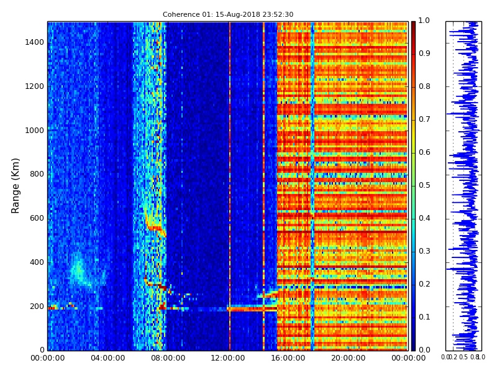Image resolution: width=497 pixels, height=373 pixels.
Task: Click the colorbar 0.8 tick label
Action: coord(424,86)
